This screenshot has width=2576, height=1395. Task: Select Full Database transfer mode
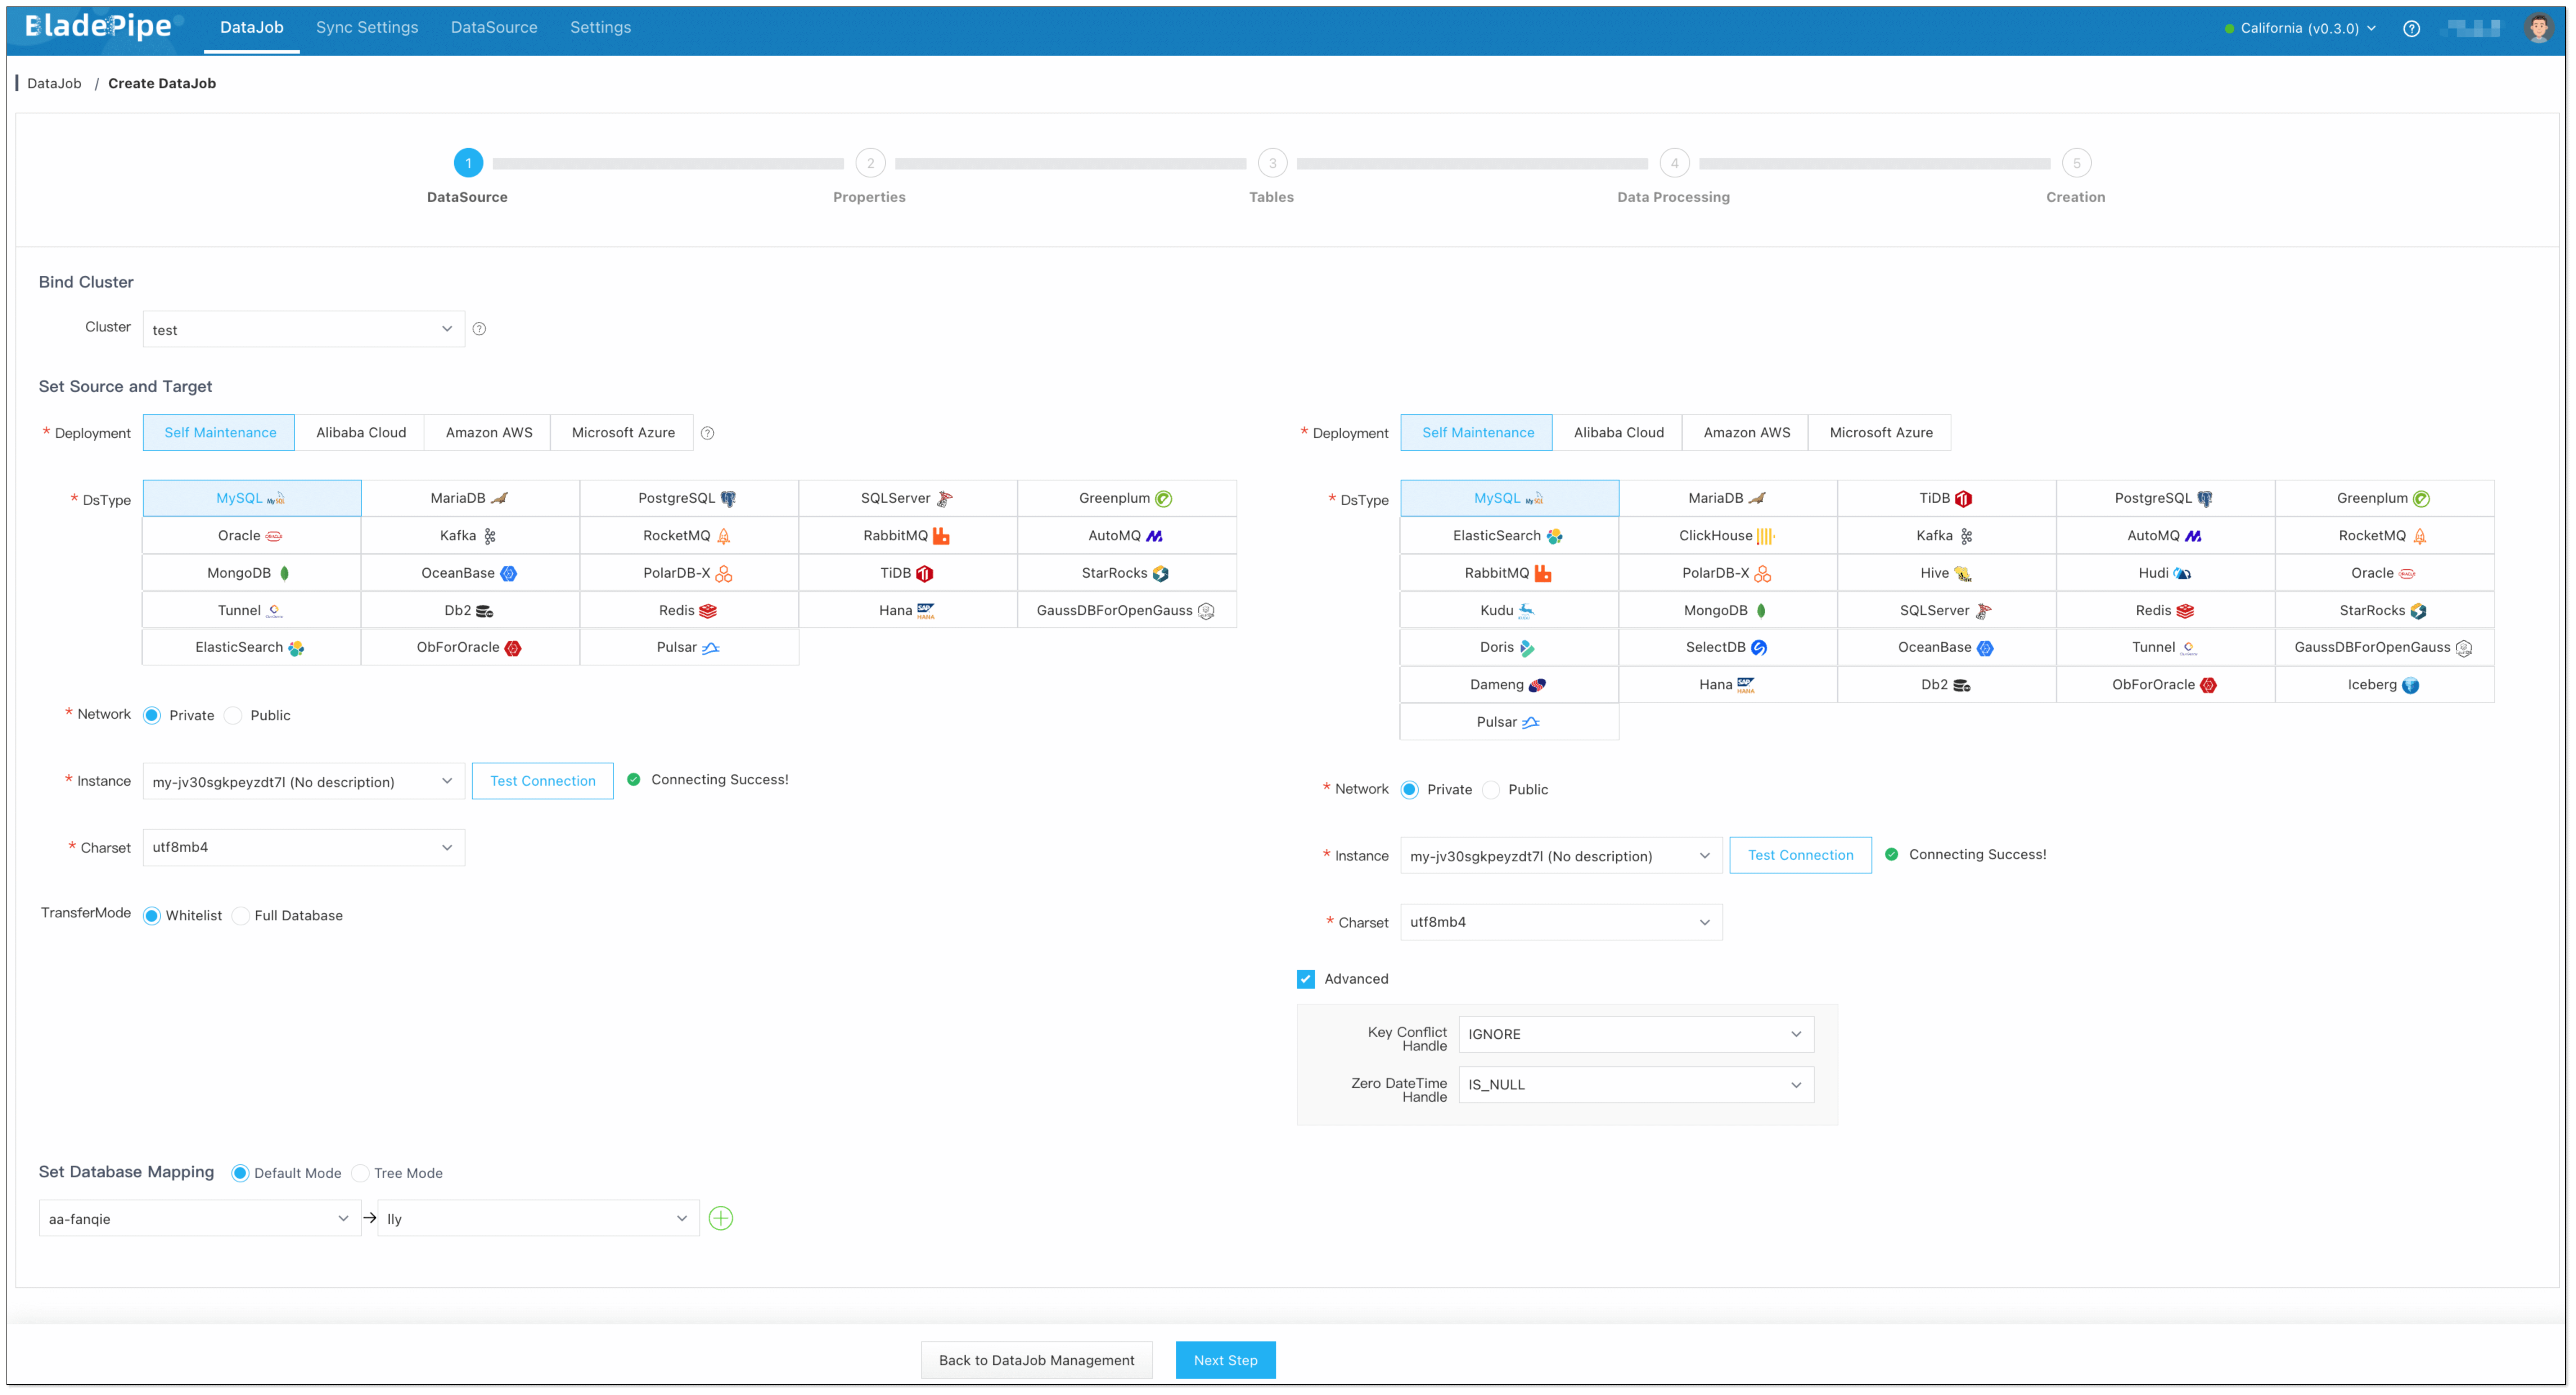[241, 916]
